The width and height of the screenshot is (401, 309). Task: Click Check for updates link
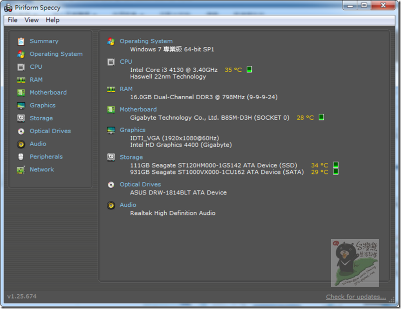click(356, 297)
